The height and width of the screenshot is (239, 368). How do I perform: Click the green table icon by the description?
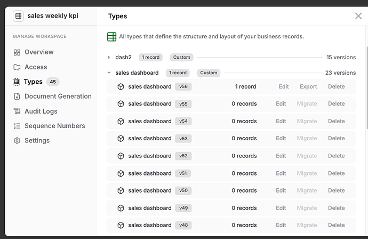click(x=111, y=37)
